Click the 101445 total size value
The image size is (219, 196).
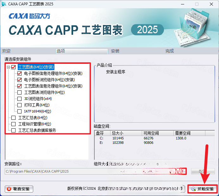[118, 138]
